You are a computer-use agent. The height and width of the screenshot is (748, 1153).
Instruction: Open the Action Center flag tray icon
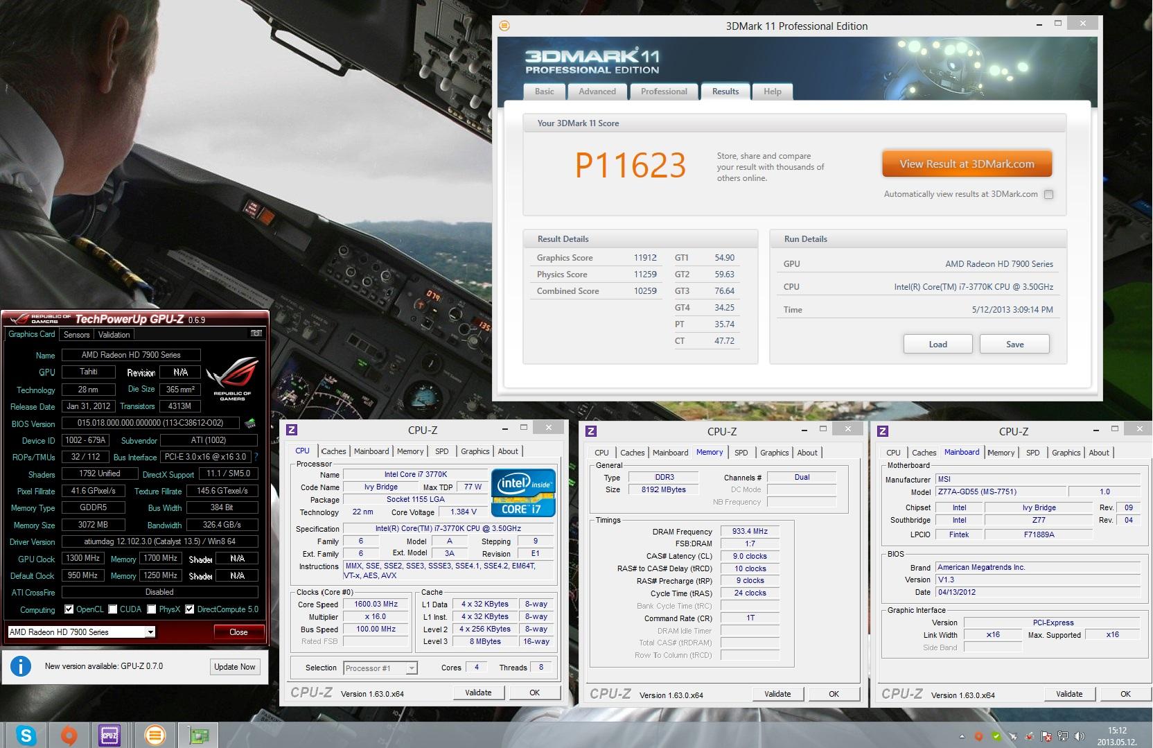(1046, 736)
